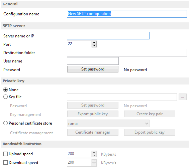This screenshot has height=168, width=190.
Task: Decrease Upload speed with down arrow
Action: coord(94,156)
